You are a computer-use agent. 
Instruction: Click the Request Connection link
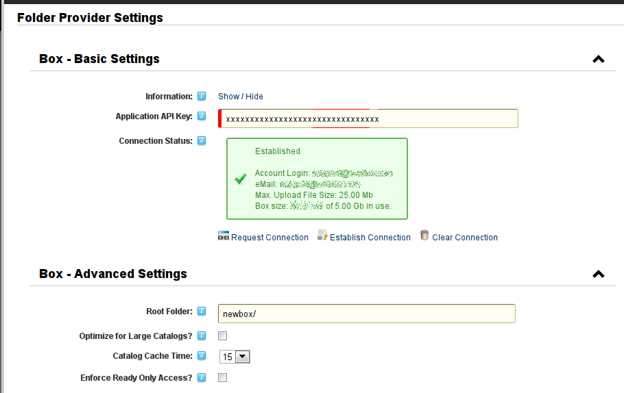click(269, 237)
